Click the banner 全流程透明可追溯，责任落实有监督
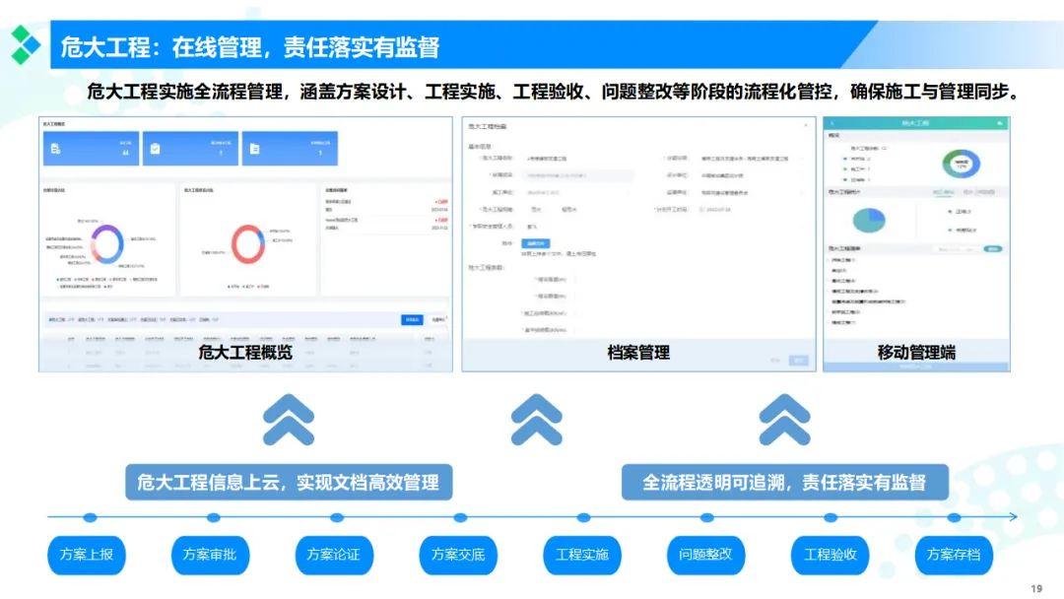This screenshot has height=599, width=1064. pyautogui.click(x=785, y=483)
